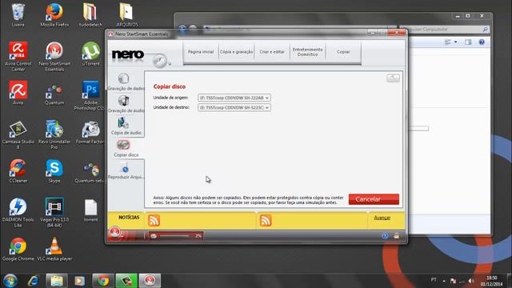Open Format Factory desktop shortcut
Viewport: 512px width, 288px height.
point(90,132)
